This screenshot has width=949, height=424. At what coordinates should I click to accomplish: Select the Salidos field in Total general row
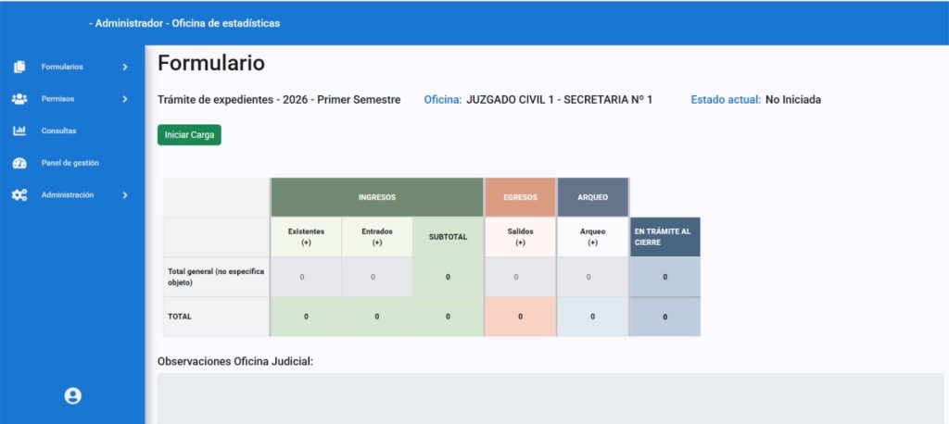[521, 277]
